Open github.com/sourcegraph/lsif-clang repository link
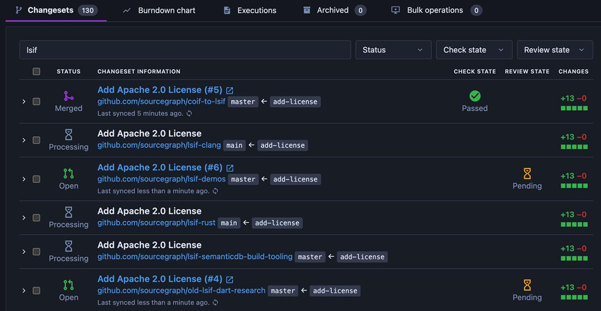This screenshot has height=311, width=601. tap(159, 145)
